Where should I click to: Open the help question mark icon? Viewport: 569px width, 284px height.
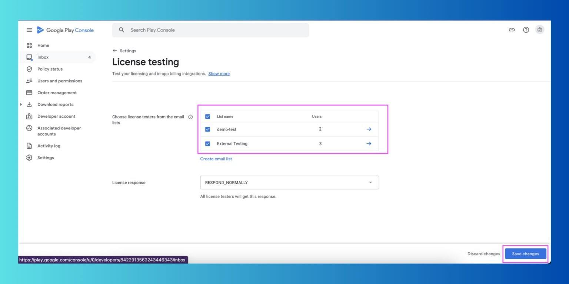(526, 30)
